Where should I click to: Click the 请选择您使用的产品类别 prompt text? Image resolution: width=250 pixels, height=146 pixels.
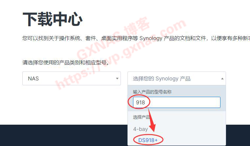[66, 62]
